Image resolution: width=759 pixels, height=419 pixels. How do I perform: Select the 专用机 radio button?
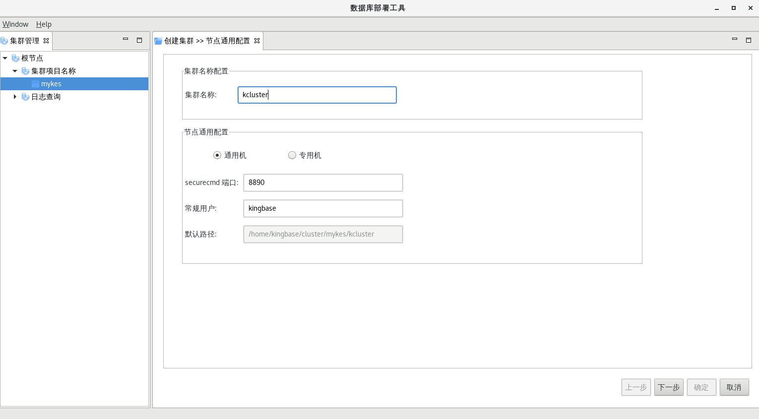(x=292, y=155)
